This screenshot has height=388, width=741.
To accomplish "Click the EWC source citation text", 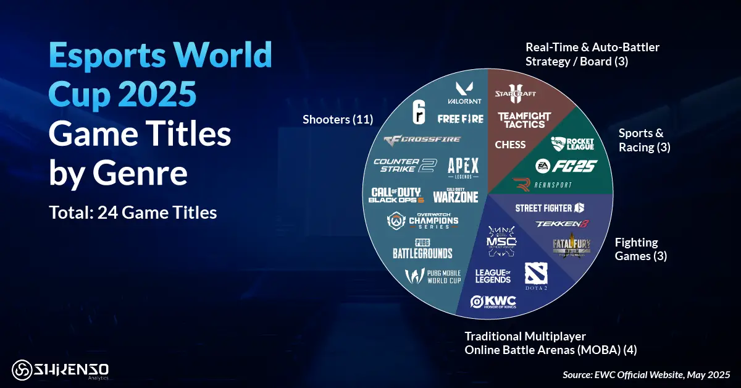I will [645, 374].
